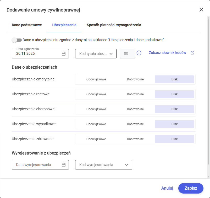The width and height of the screenshot is (210, 198).
Task: Open the Kod wyrejestrowania dropdown
Action: pyautogui.click(x=104, y=165)
